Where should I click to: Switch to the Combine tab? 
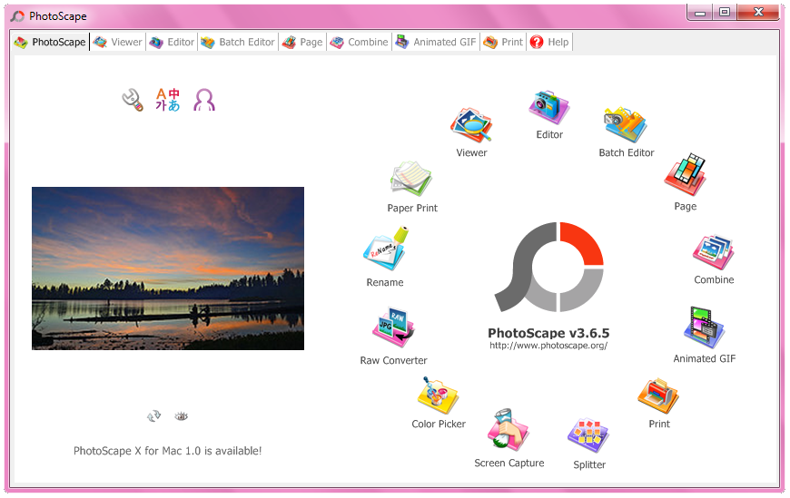tap(360, 43)
